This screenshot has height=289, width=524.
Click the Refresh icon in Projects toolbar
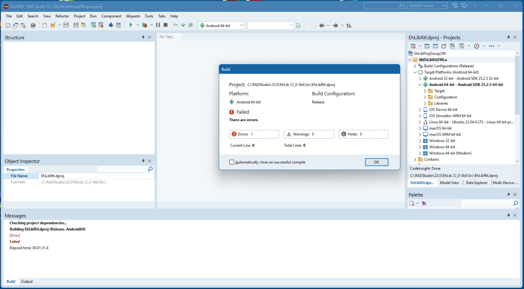pyautogui.click(x=444, y=46)
